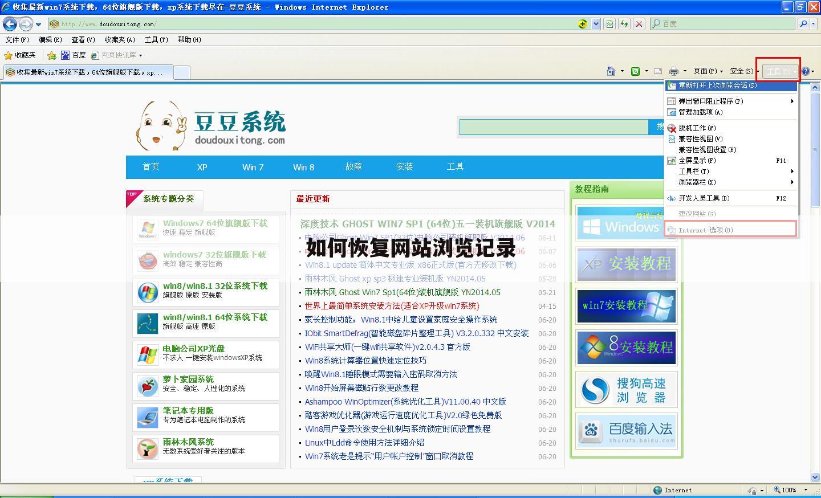Click the Stop loading icon
Image resolution: width=821 pixels, height=498 pixels.
tap(637, 24)
